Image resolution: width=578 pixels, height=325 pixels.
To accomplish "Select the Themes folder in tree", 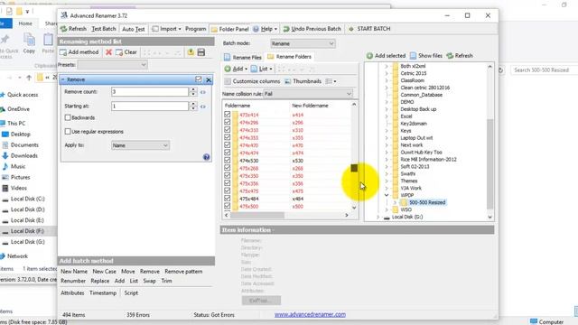I will pos(409,181).
